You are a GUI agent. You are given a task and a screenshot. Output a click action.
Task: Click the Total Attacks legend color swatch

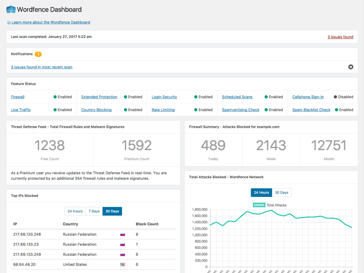click(259, 205)
